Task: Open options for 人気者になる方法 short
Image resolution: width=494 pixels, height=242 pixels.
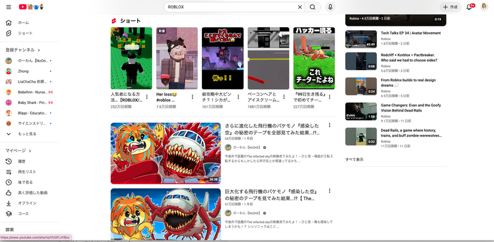Action: pos(147,97)
